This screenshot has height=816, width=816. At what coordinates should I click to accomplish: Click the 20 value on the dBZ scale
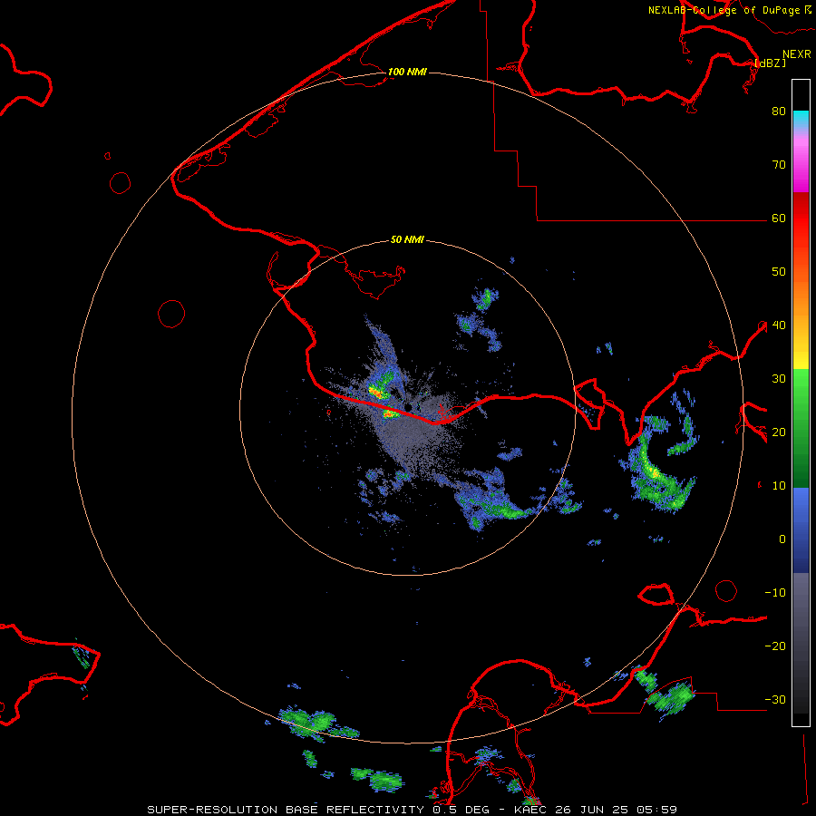click(779, 432)
